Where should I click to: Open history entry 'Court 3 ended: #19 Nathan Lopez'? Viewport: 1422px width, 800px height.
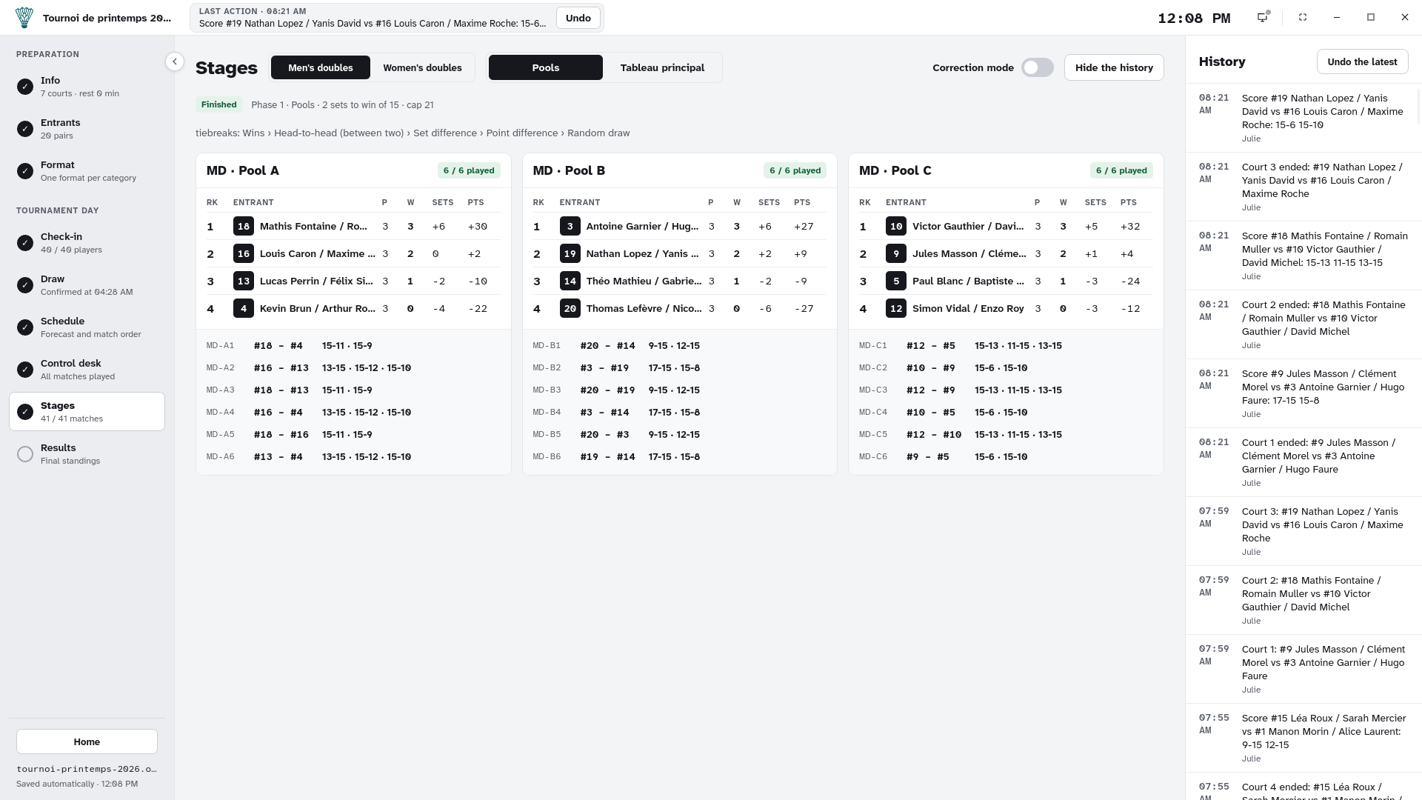(1303, 187)
